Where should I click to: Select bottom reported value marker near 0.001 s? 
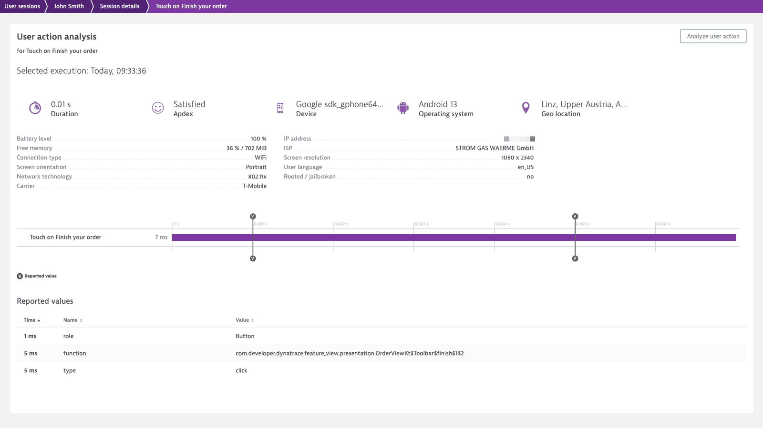(253, 259)
